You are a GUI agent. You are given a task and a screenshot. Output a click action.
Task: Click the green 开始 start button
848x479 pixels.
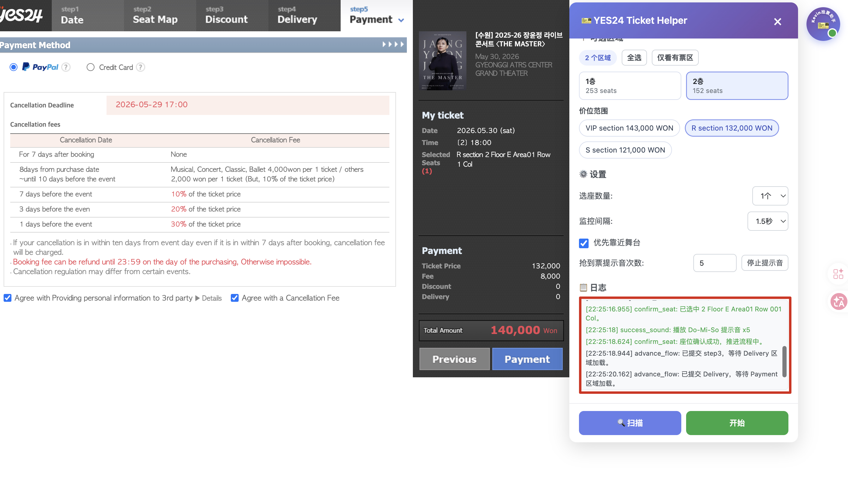(x=737, y=423)
